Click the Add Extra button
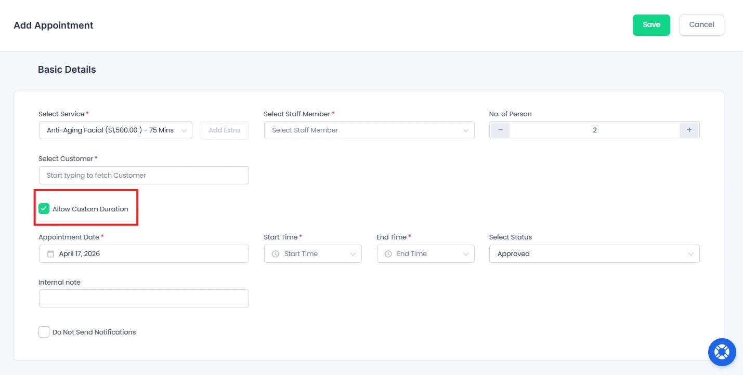 tap(224, 130)
